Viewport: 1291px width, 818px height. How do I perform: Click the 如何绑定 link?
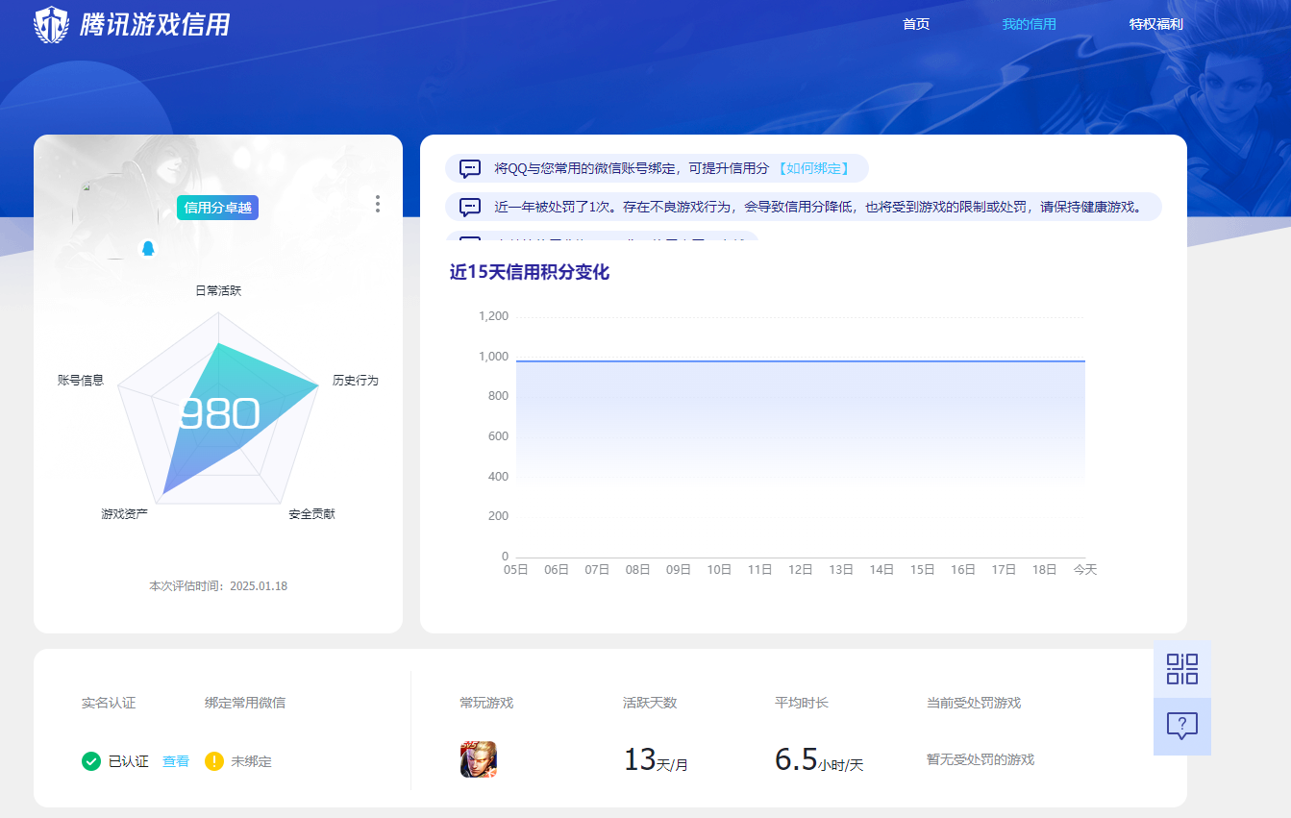813,168
